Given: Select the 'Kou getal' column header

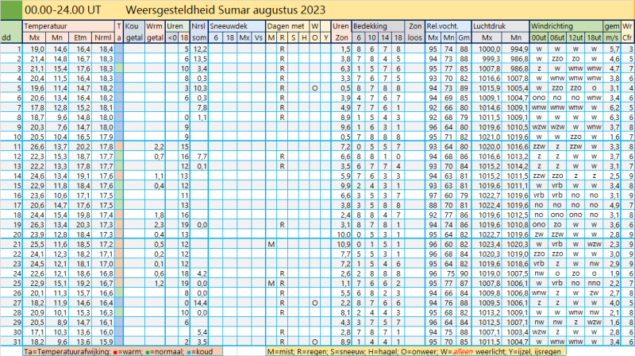Looking at the screenshot, I should click(x=134, y=32).
